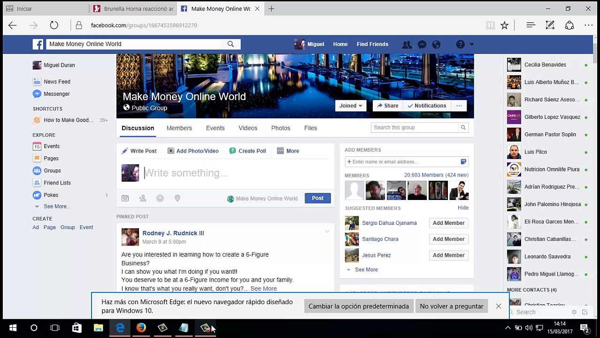This screenshot has width=600, height=338.
Task: Open the Friend Requests icon
Action: [x=407, y=45]
